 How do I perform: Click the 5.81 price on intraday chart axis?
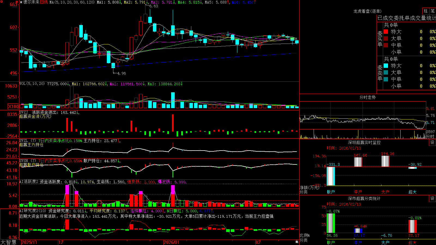point(430,108)
